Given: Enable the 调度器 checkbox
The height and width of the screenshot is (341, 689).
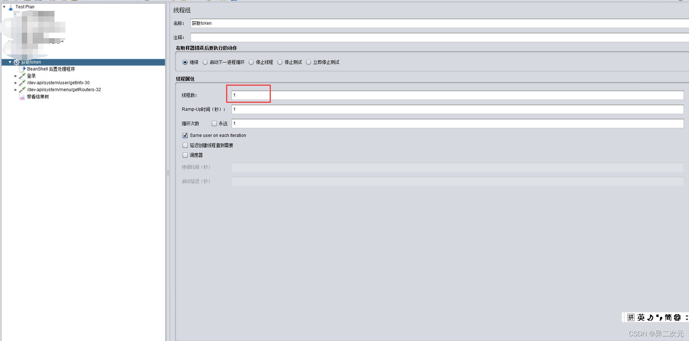Looking at the screenshot, I should coord(185,155).
